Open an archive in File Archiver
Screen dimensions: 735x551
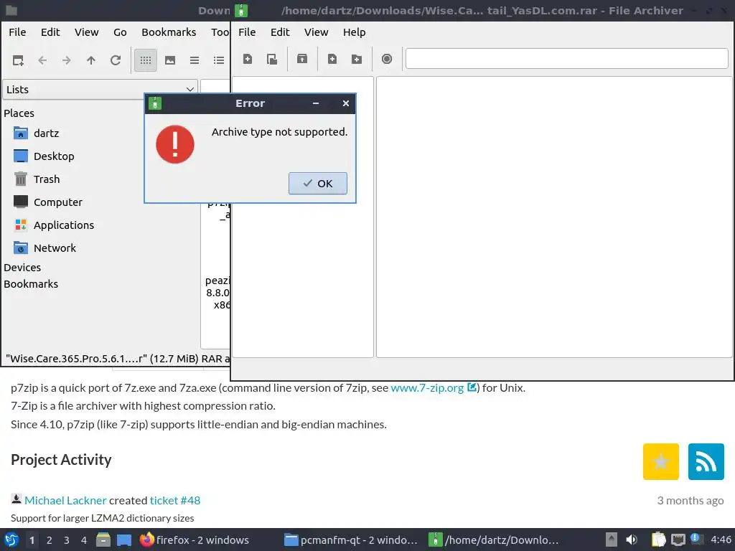pyautogui.click(x=272, y=59)
